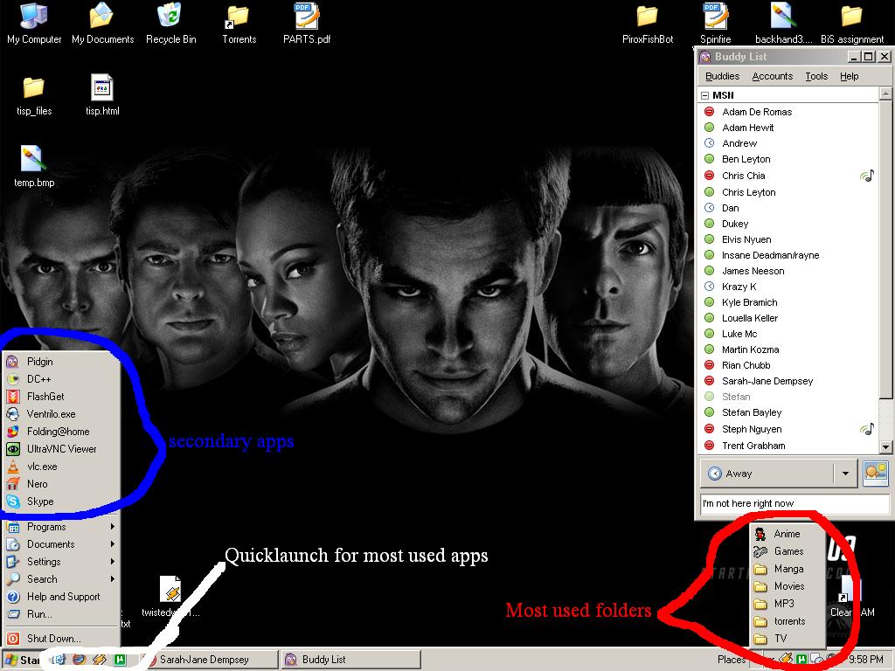Collapse the MSN buddy group

click(x=705, y=95)
